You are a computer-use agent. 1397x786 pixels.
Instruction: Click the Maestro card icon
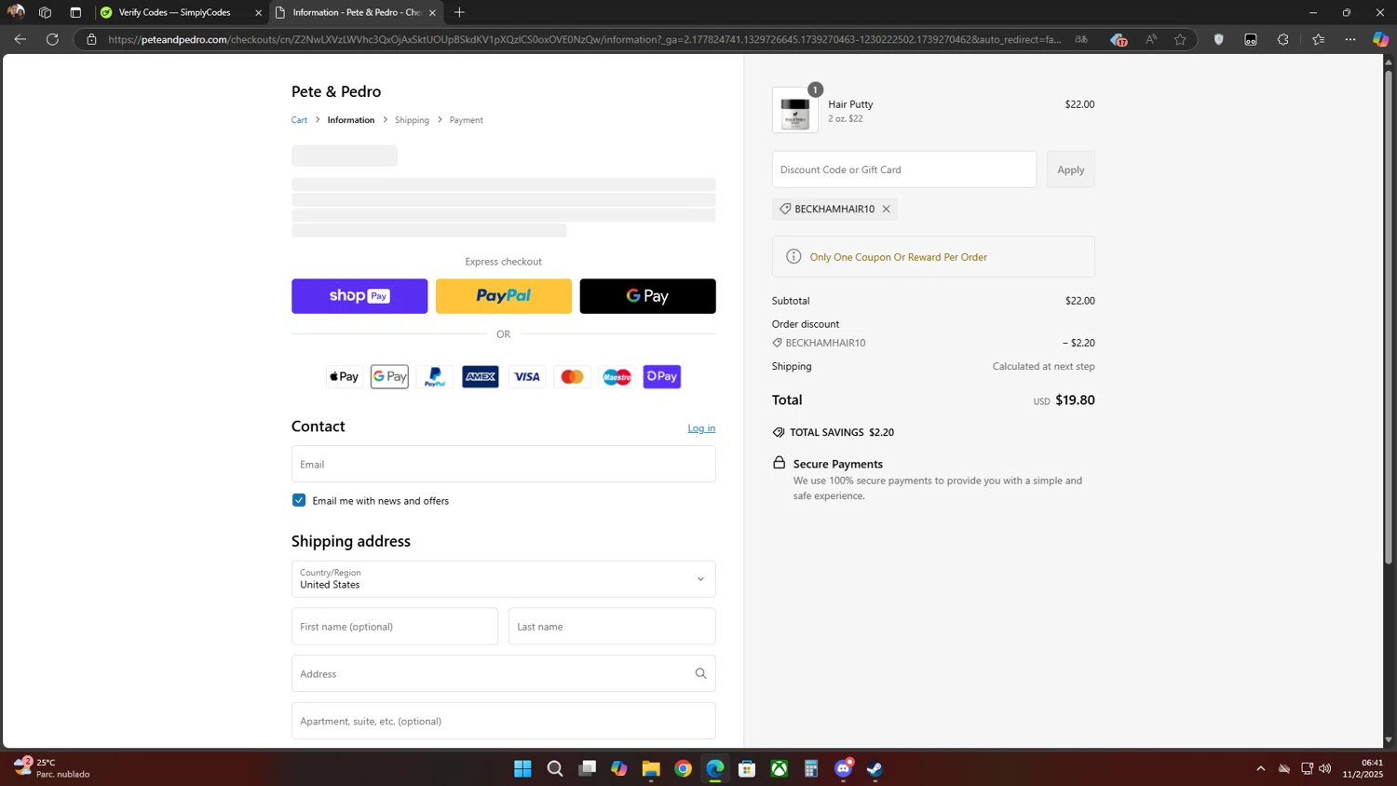(x=617, y=376)
